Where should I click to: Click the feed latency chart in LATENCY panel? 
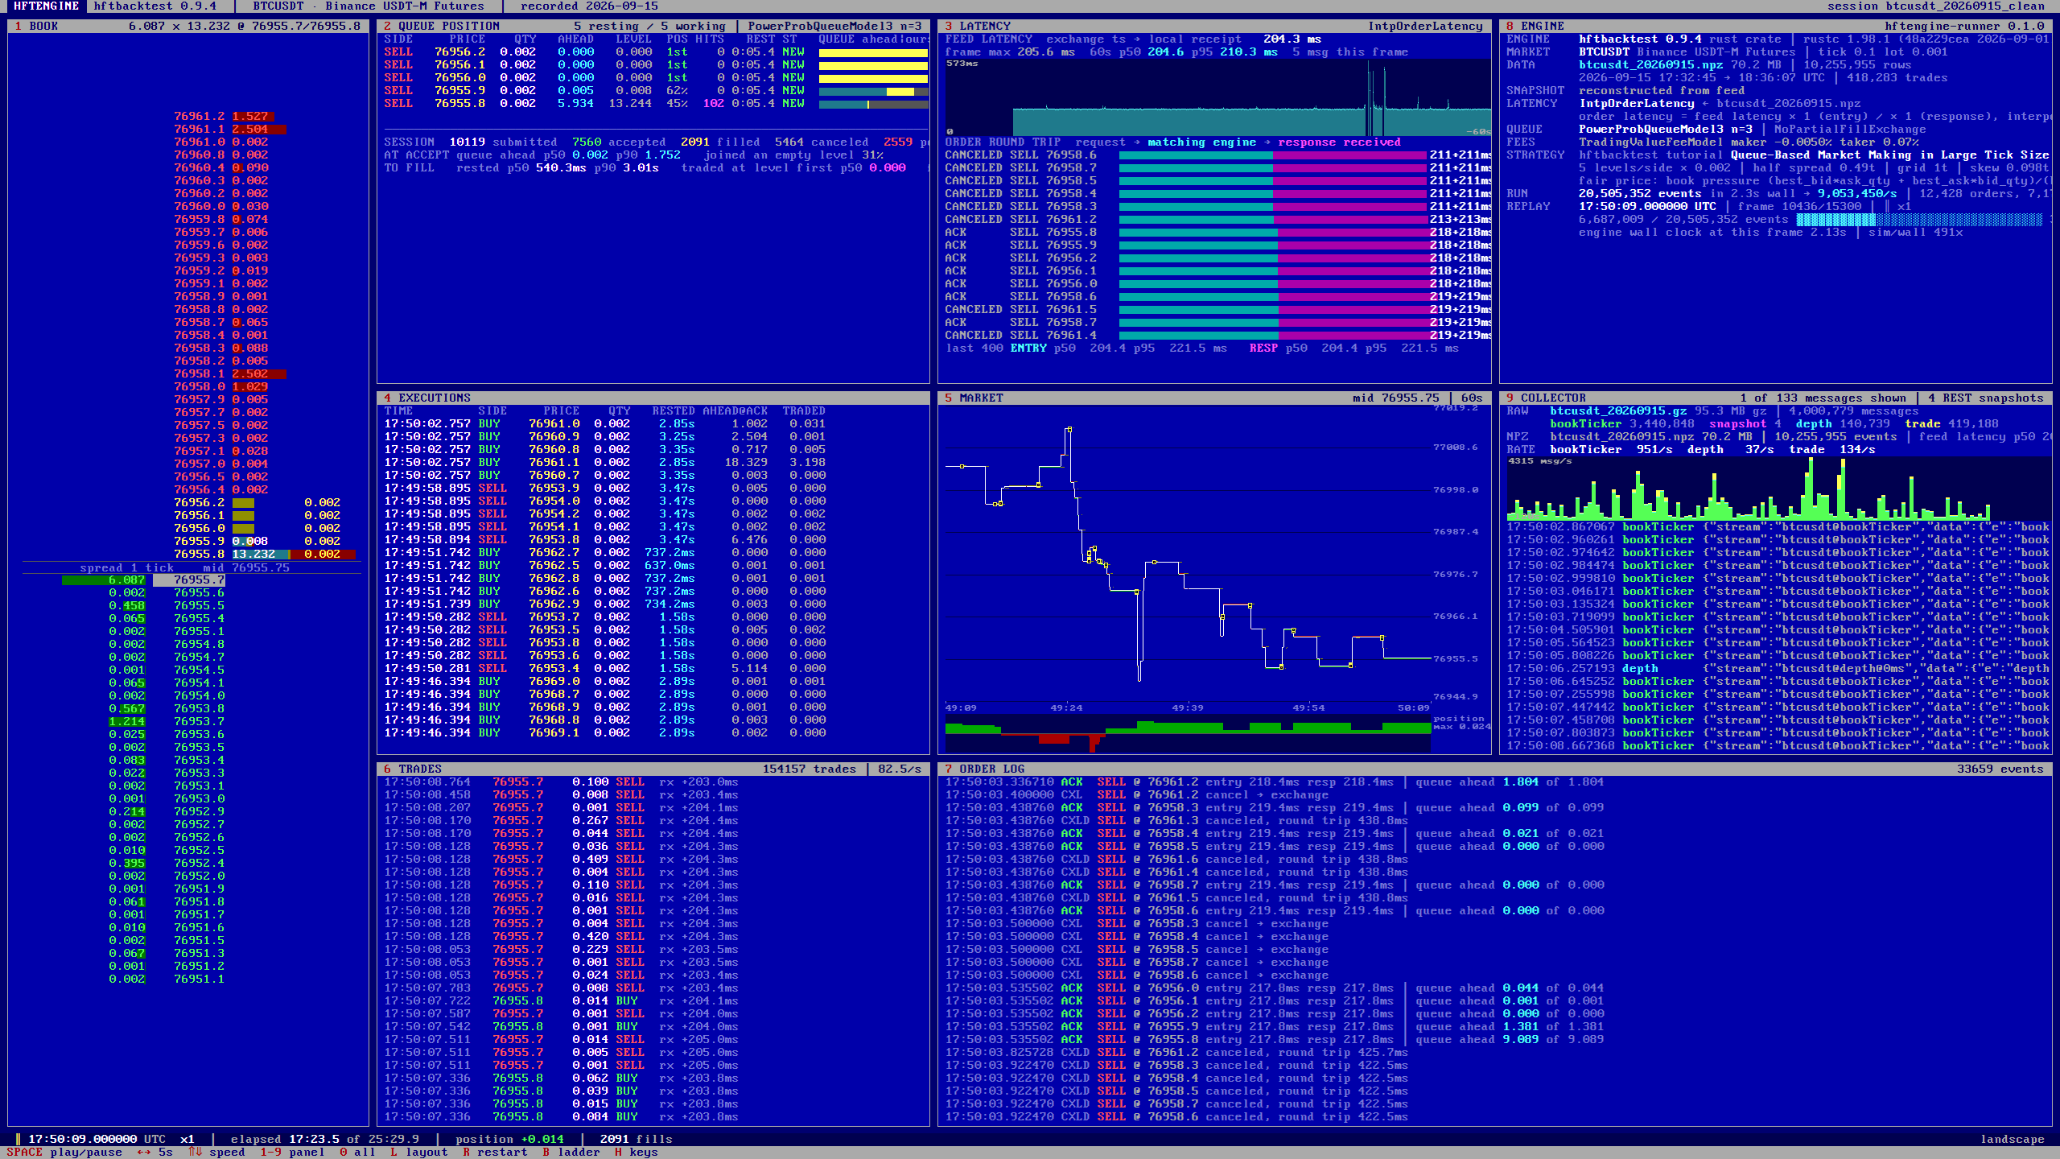click(1217, 97)
